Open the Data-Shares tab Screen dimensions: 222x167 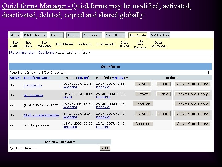tap(115, 35)
